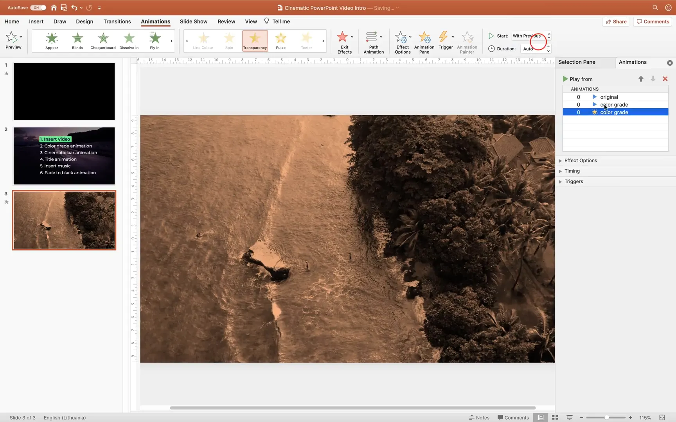Expand the Triggers section
Image resolution: width=676 pixels, height=422 pixels.
574,181
